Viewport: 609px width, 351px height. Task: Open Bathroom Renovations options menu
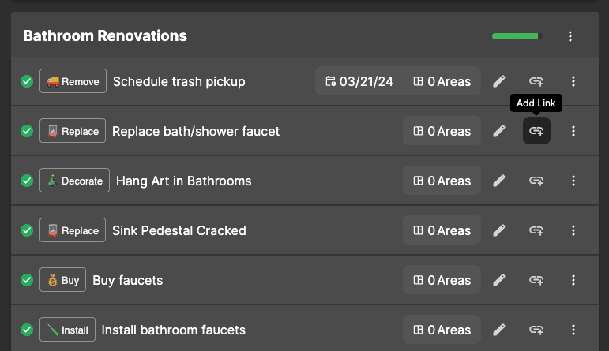[570, 36]
